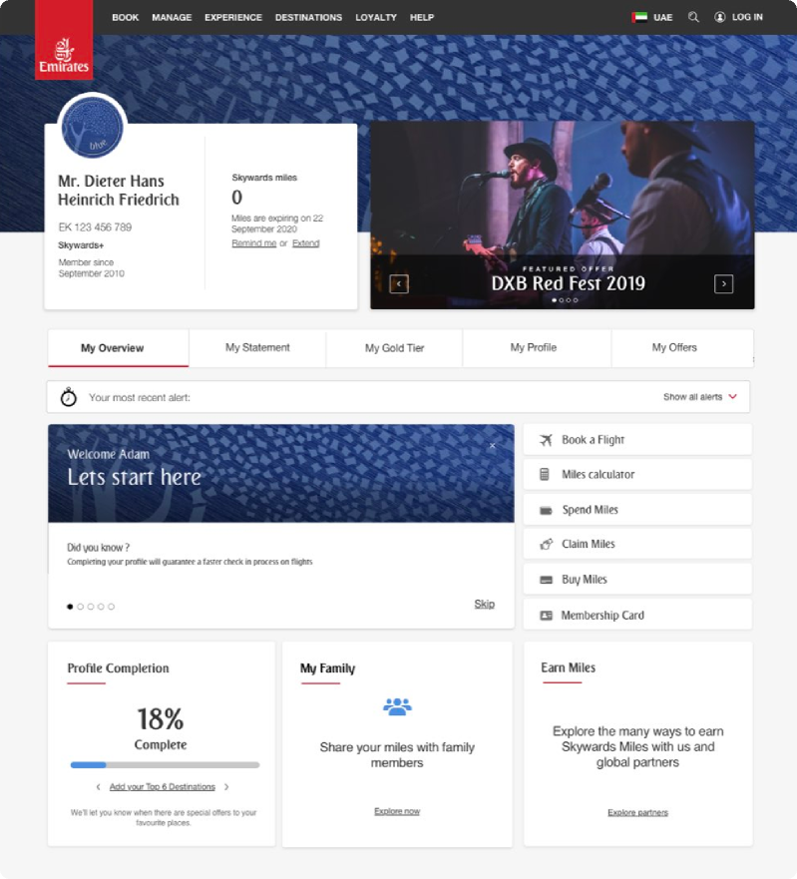Open Buy Miles shortcut
The image size is (797, 879).
(637, 579)
